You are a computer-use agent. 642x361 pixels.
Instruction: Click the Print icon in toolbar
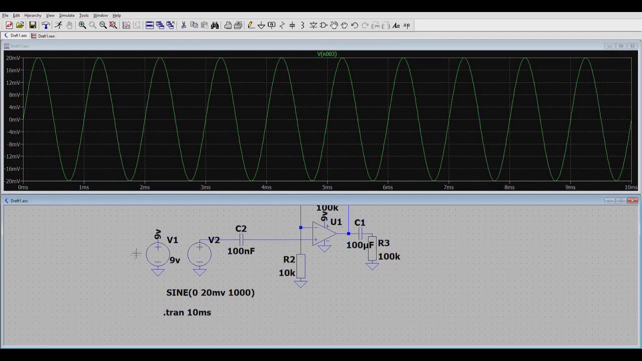[228, 25]
